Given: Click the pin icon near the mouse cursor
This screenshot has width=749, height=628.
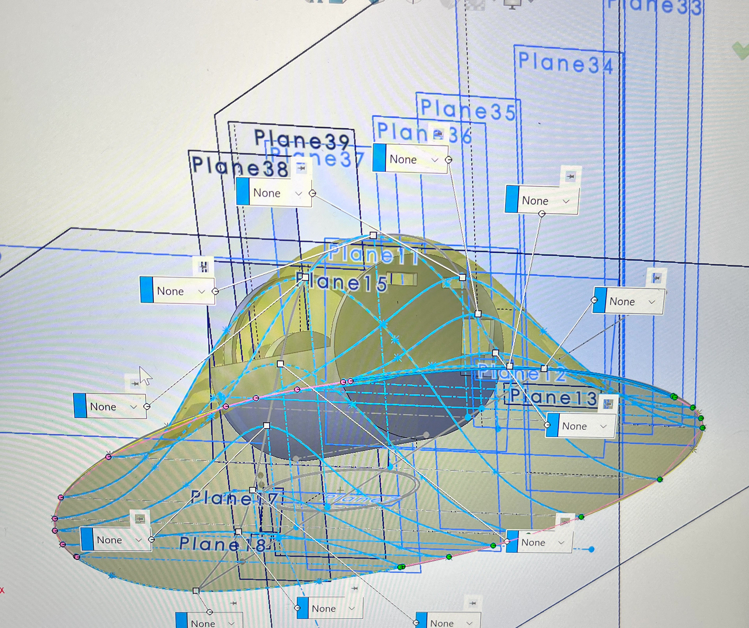Looking at the screenshot, I should (135, 383).
